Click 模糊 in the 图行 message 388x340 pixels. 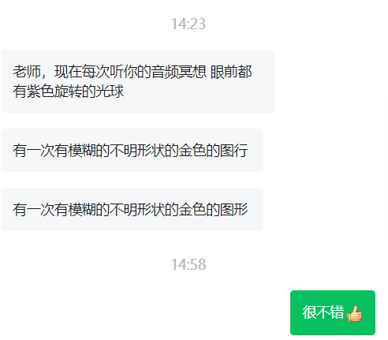coord(82,151)
